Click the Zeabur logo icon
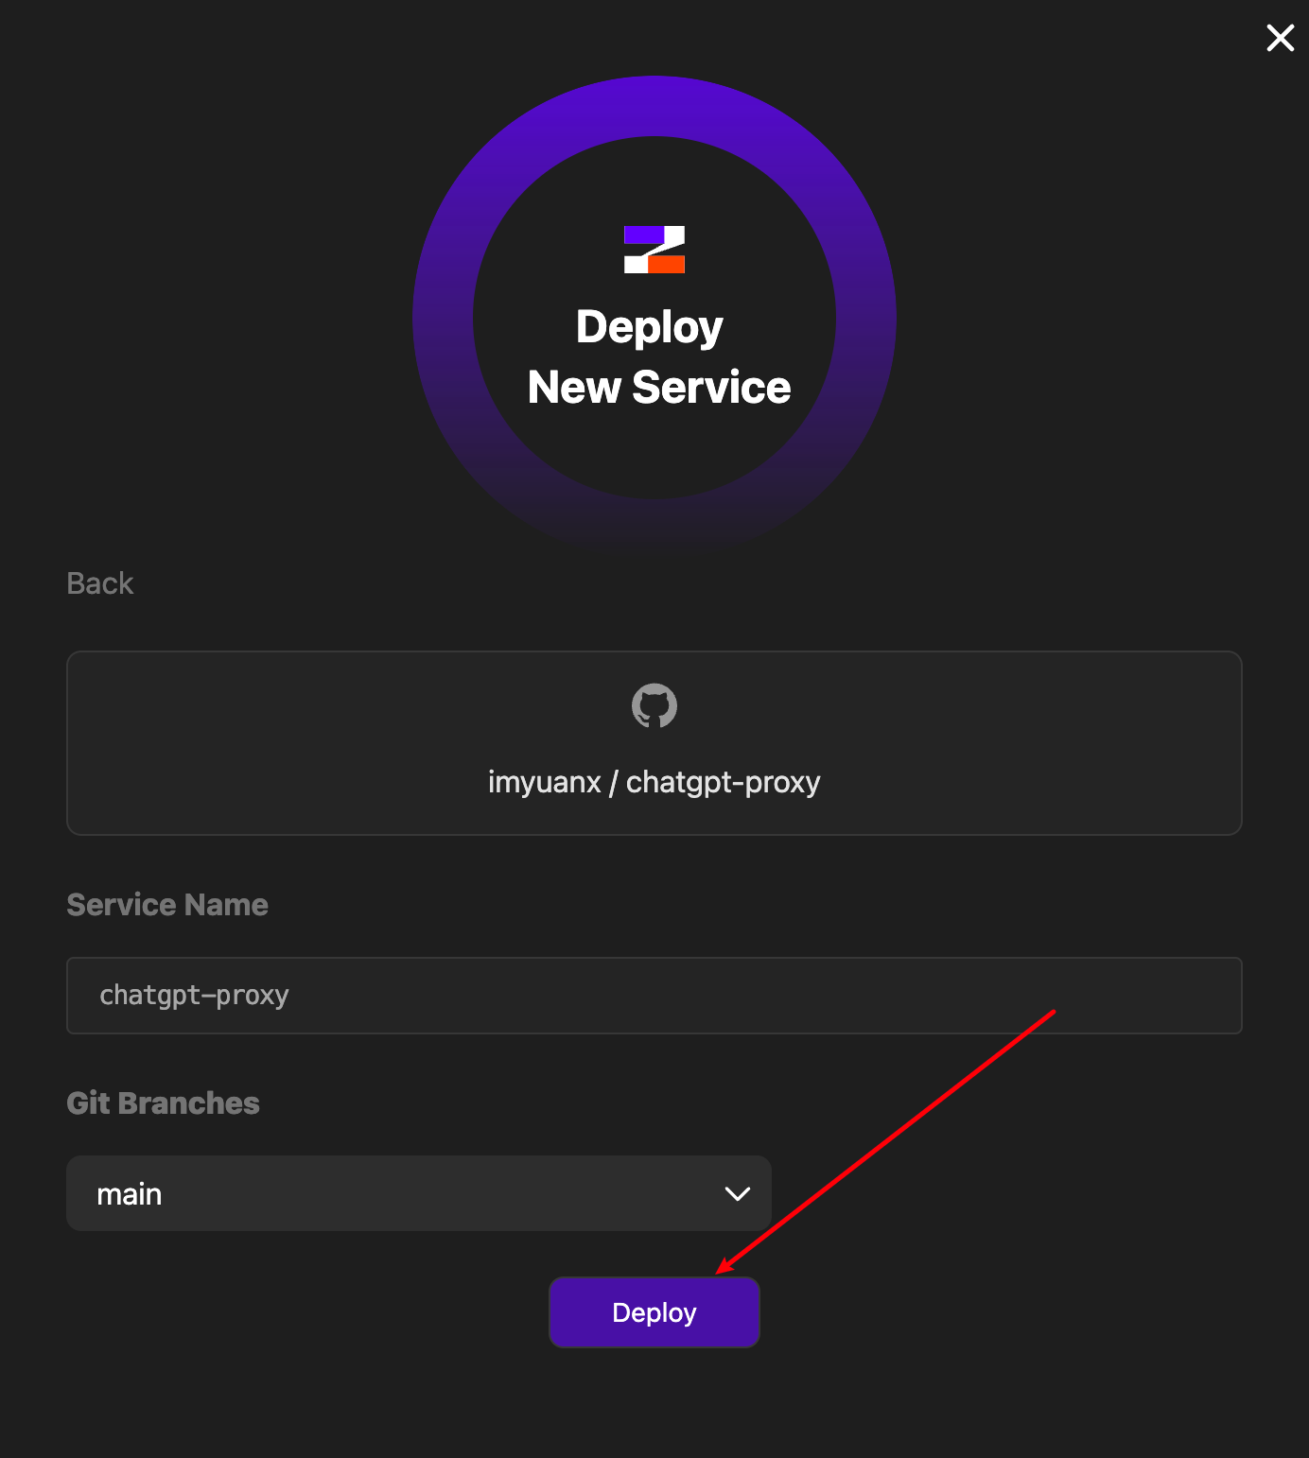Image resolution: width=1309 pixels, height=1458 pixels. pyautogui.click(x=654, y=250)
